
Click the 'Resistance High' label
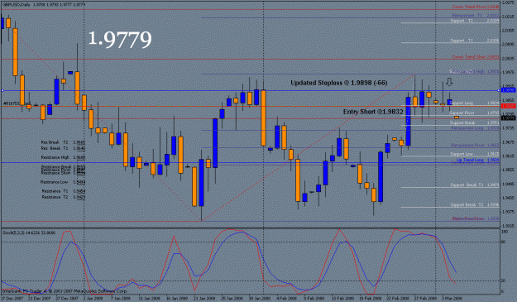point(63,157)
